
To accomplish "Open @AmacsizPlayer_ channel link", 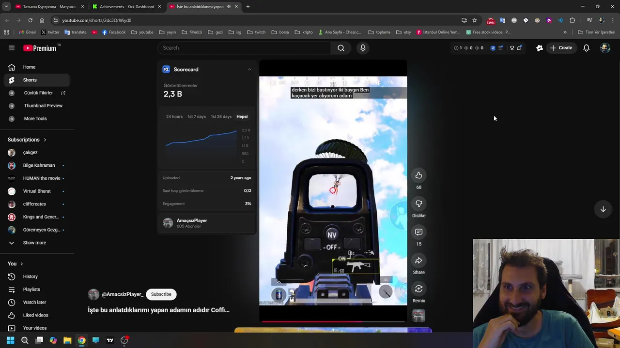I will (x=123, y=294).
